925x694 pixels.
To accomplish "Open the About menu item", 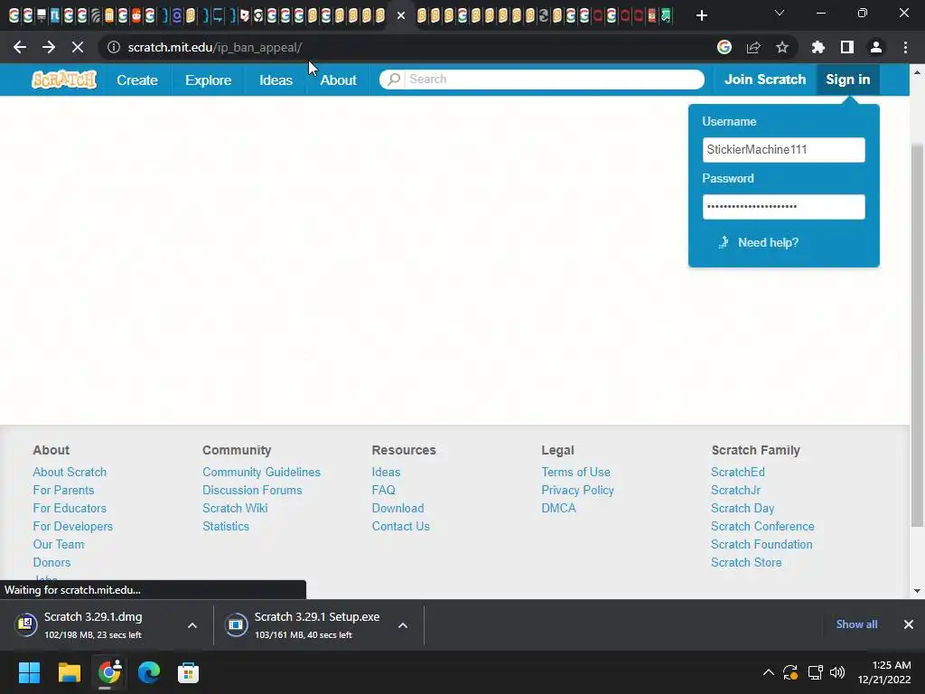I will (338, 80).
